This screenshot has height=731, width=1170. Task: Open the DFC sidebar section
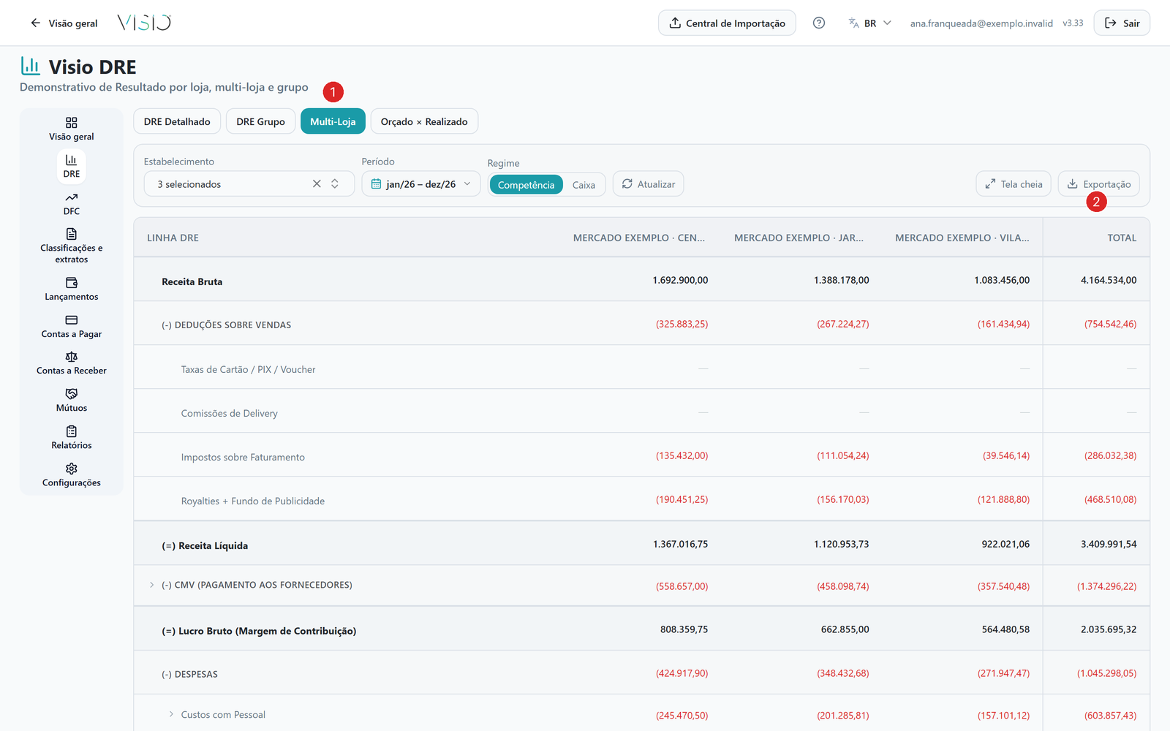point(71,204)
